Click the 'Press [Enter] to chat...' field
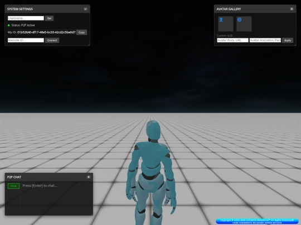Image resolution: width=301 pixels, height=225 pixels. click(40, 186)
